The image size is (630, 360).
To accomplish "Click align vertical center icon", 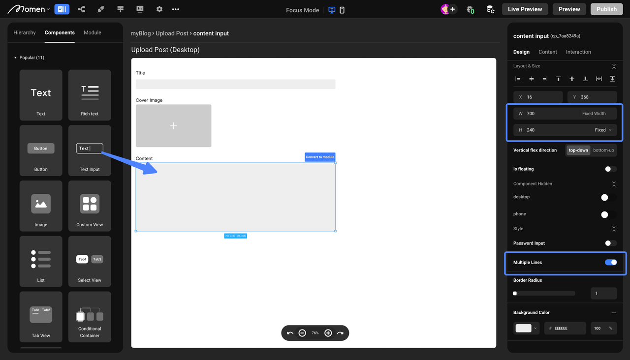I will pyautogui.click(x=572, y=79).
